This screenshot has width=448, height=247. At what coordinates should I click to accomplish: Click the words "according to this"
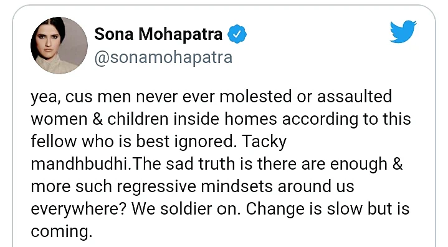tap(346, 119)
